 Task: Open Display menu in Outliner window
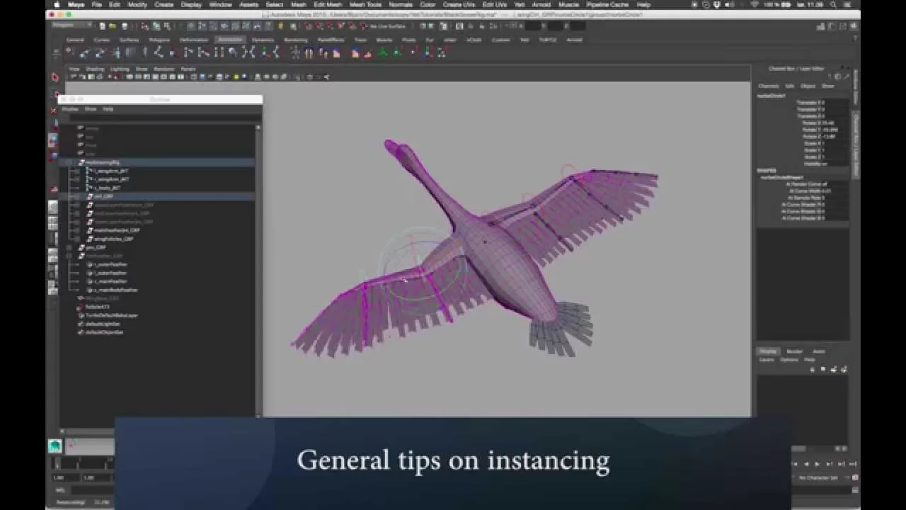coord(70,109)
